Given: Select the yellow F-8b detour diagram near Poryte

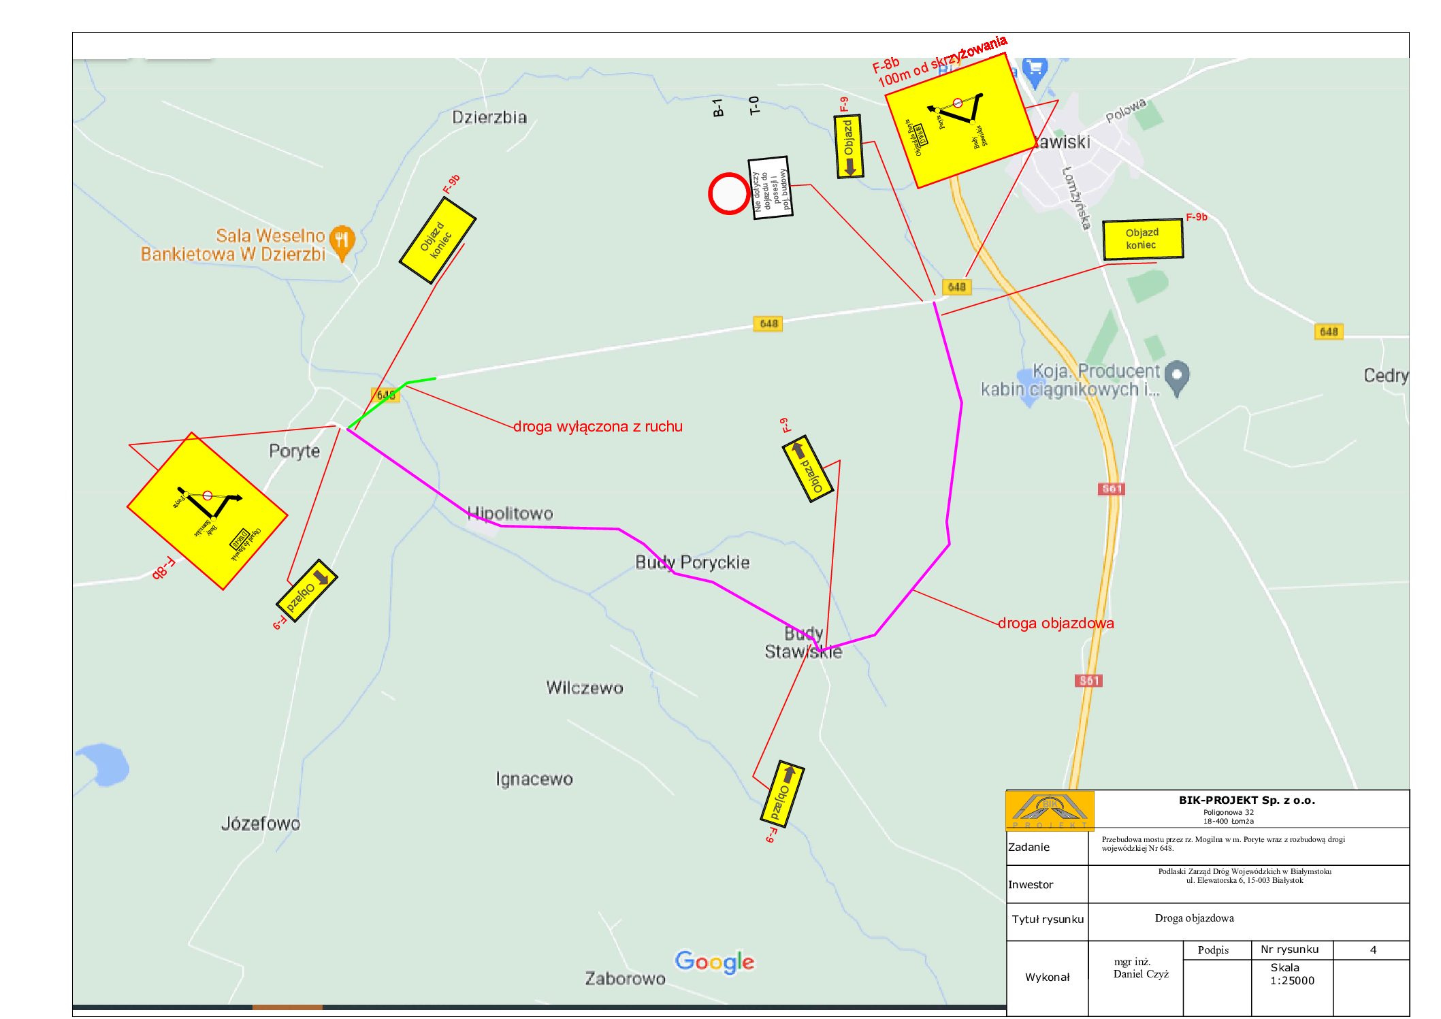Looking at the screenshot, I should click(208, 511).
